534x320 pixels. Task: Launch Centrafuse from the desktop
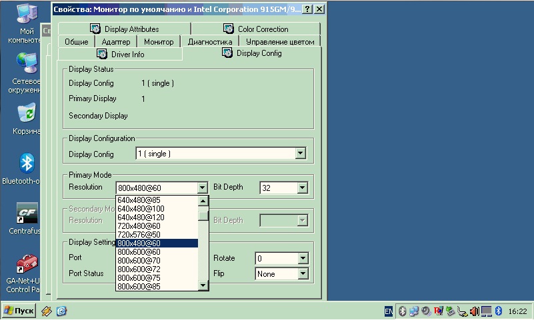pyautogui.click(x=26, y=214)
